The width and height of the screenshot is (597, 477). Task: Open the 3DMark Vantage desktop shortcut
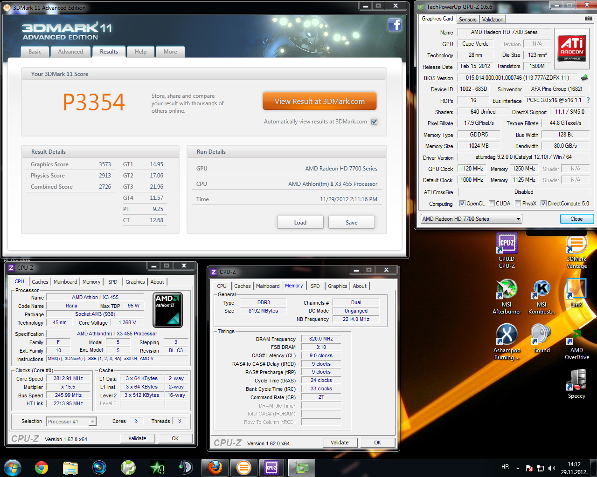coord(576,252)
